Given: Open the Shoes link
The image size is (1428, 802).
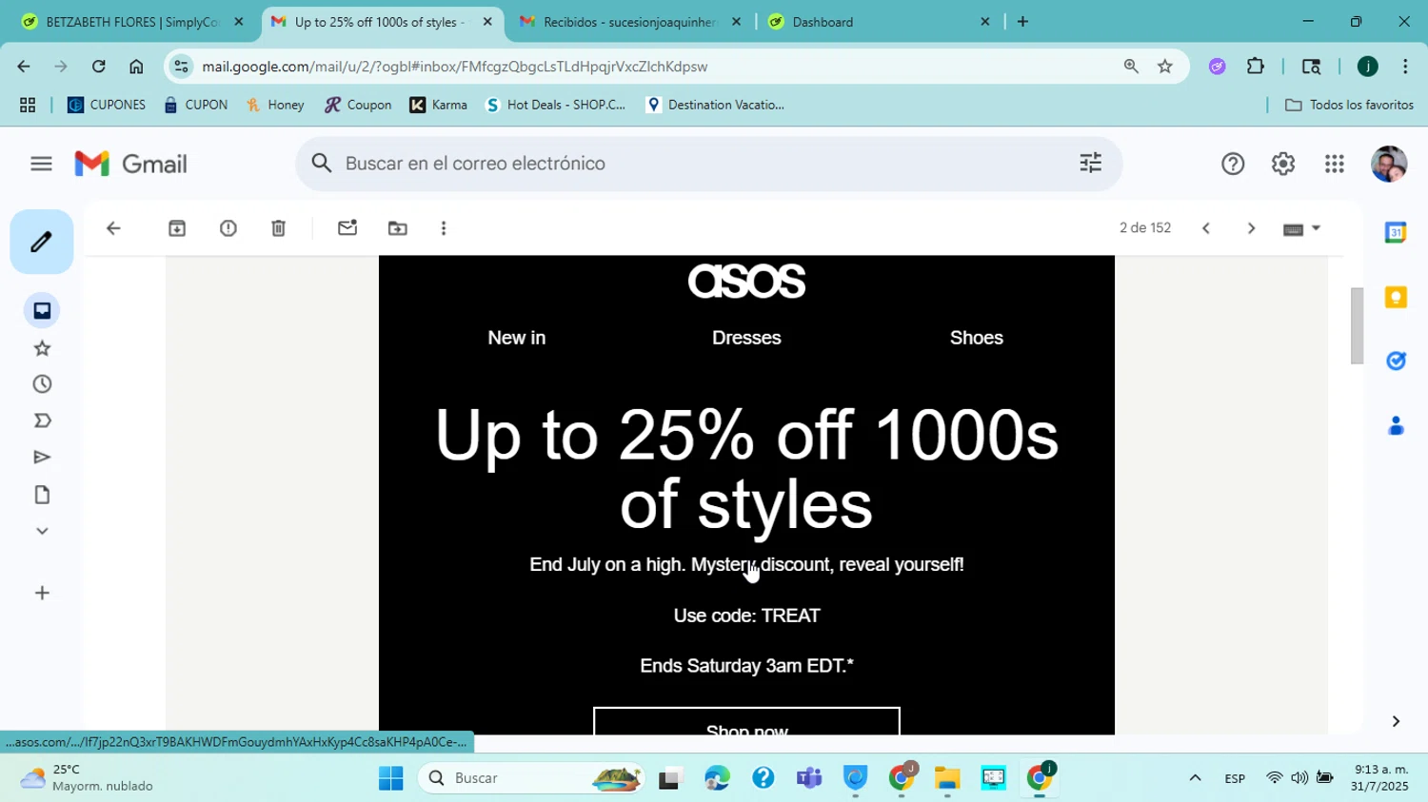Looking at the screenshot, I should point(976,338).
